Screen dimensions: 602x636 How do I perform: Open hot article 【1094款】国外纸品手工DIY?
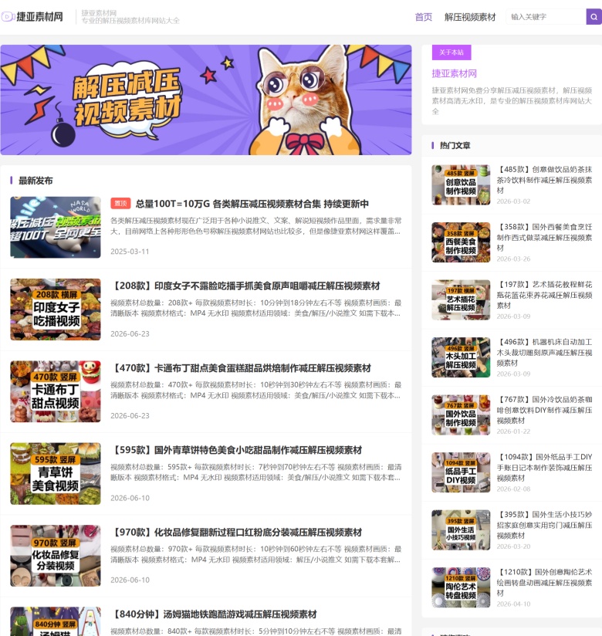544,467
